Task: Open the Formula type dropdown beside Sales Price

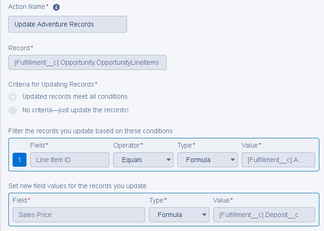Action: click(x=179, y=215)
